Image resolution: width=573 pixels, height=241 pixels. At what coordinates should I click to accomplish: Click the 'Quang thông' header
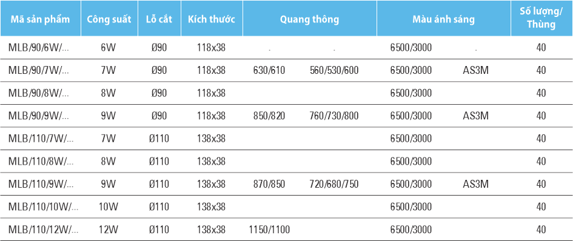coord(309,19)
